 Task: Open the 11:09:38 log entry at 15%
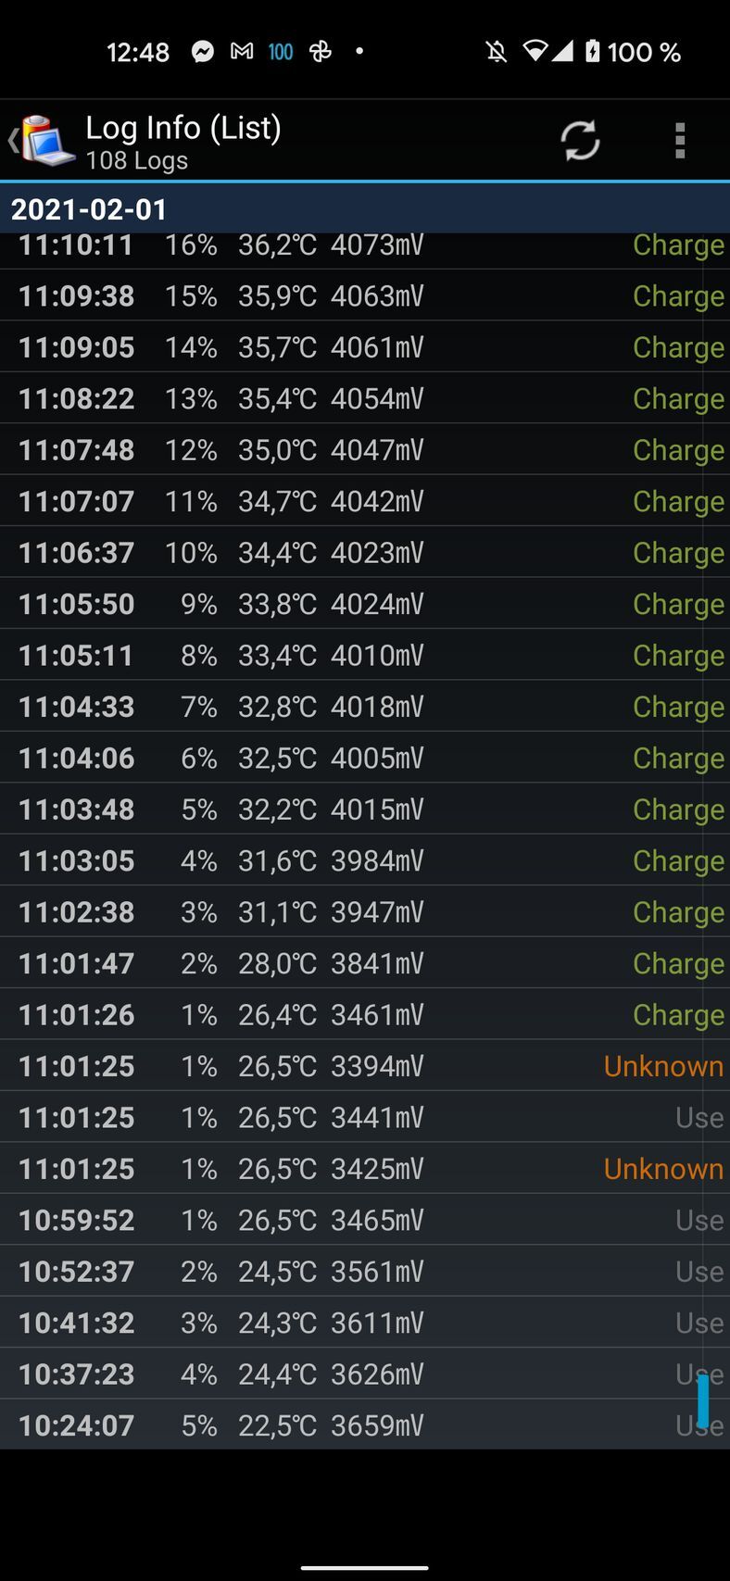(365, 296)
